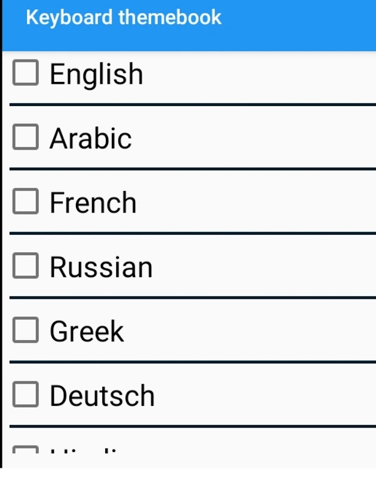
Task: Click the divider line under Deutsch
Action: [191, 426]
